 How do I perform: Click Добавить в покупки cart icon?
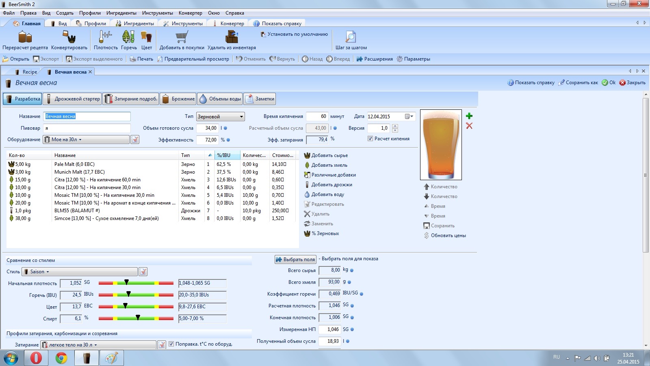point(182,37)
